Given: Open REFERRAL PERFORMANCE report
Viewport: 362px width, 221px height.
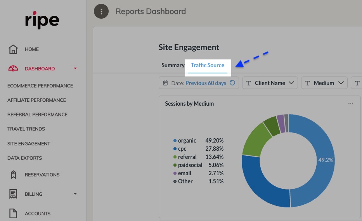Looking at the screenshot, I should [x=37, y=115].
